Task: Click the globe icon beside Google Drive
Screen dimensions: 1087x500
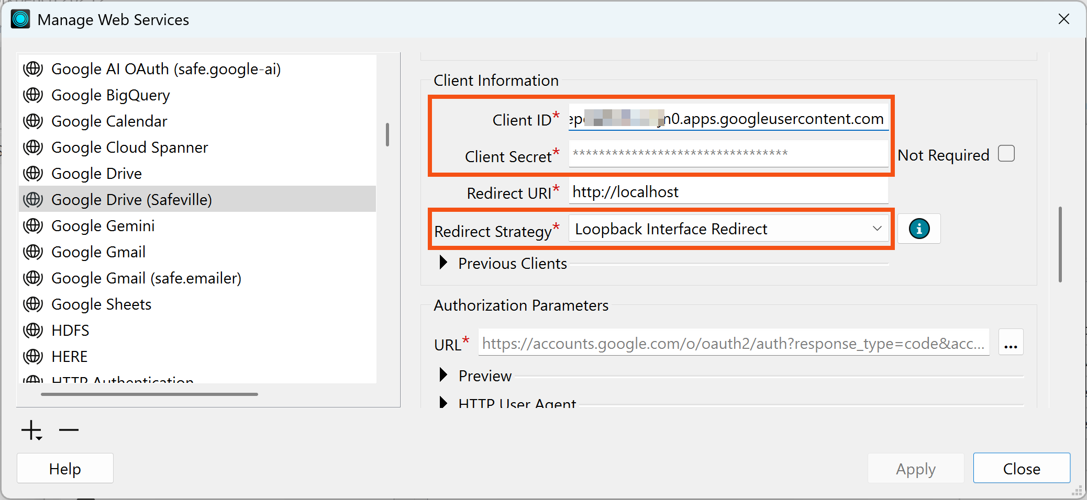Action: coord(32,173)
